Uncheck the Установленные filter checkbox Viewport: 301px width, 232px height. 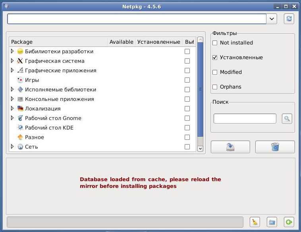pos(215,58)
